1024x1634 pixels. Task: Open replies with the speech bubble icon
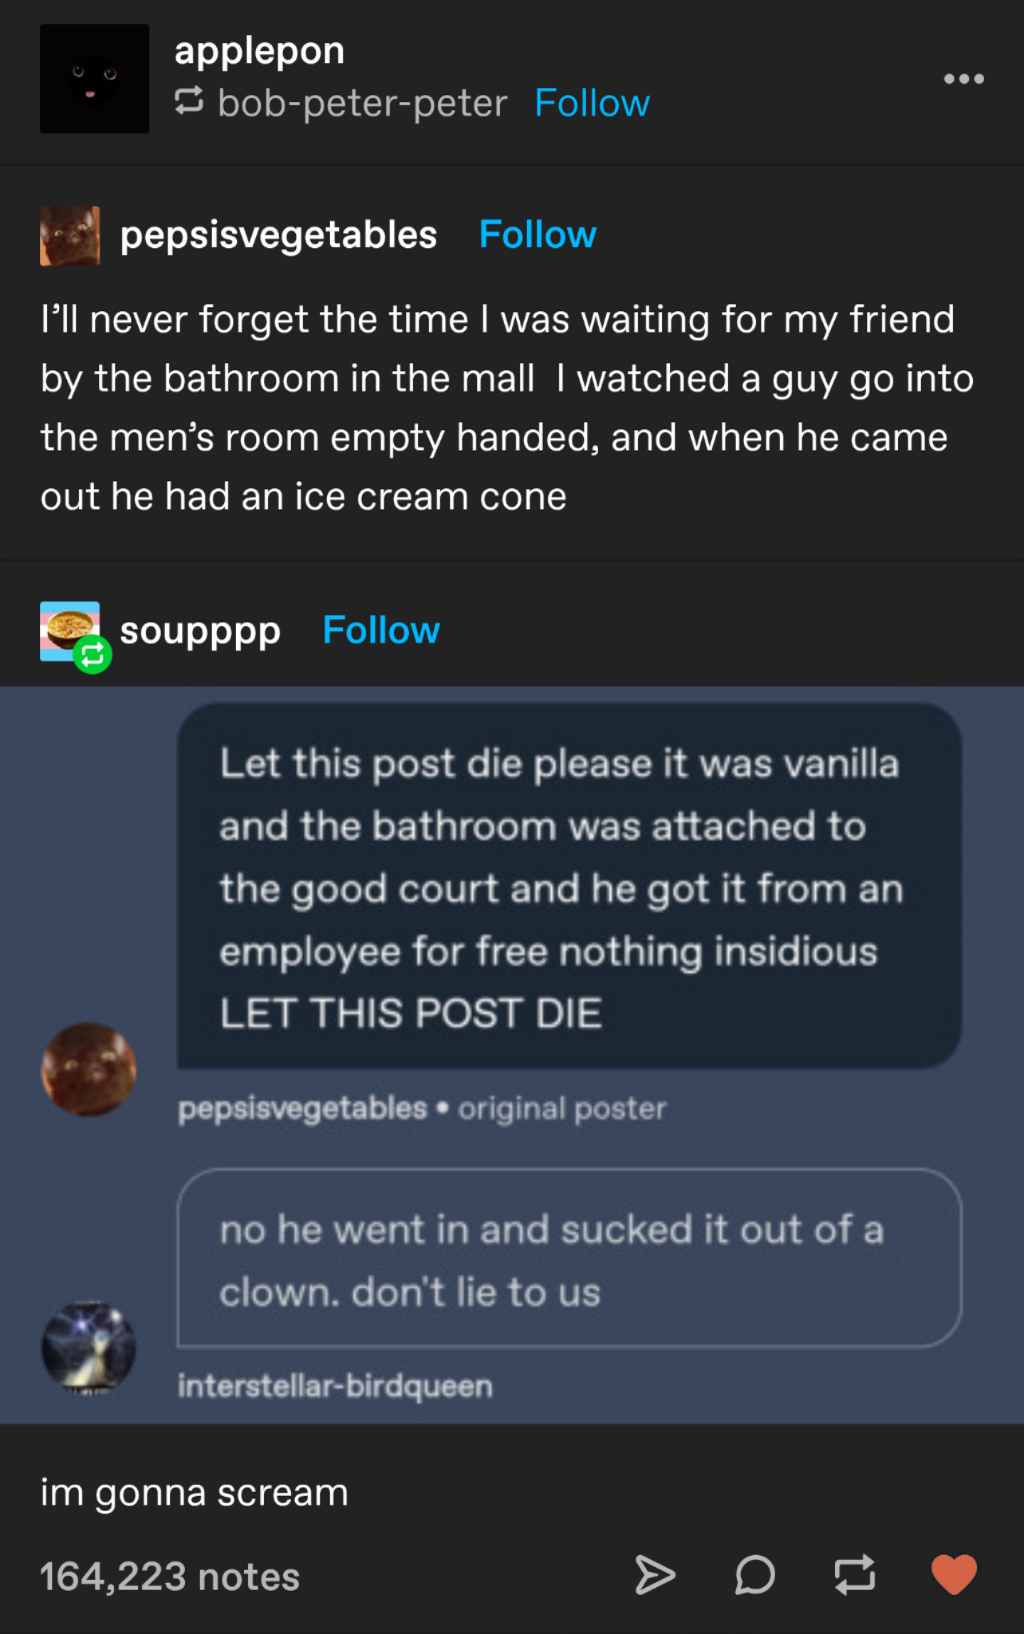pyautogui.click(x=754, y=1575)
